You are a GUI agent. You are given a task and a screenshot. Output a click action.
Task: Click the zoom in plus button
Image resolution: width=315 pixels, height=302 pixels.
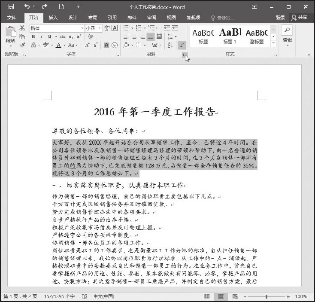pos(288,296)
